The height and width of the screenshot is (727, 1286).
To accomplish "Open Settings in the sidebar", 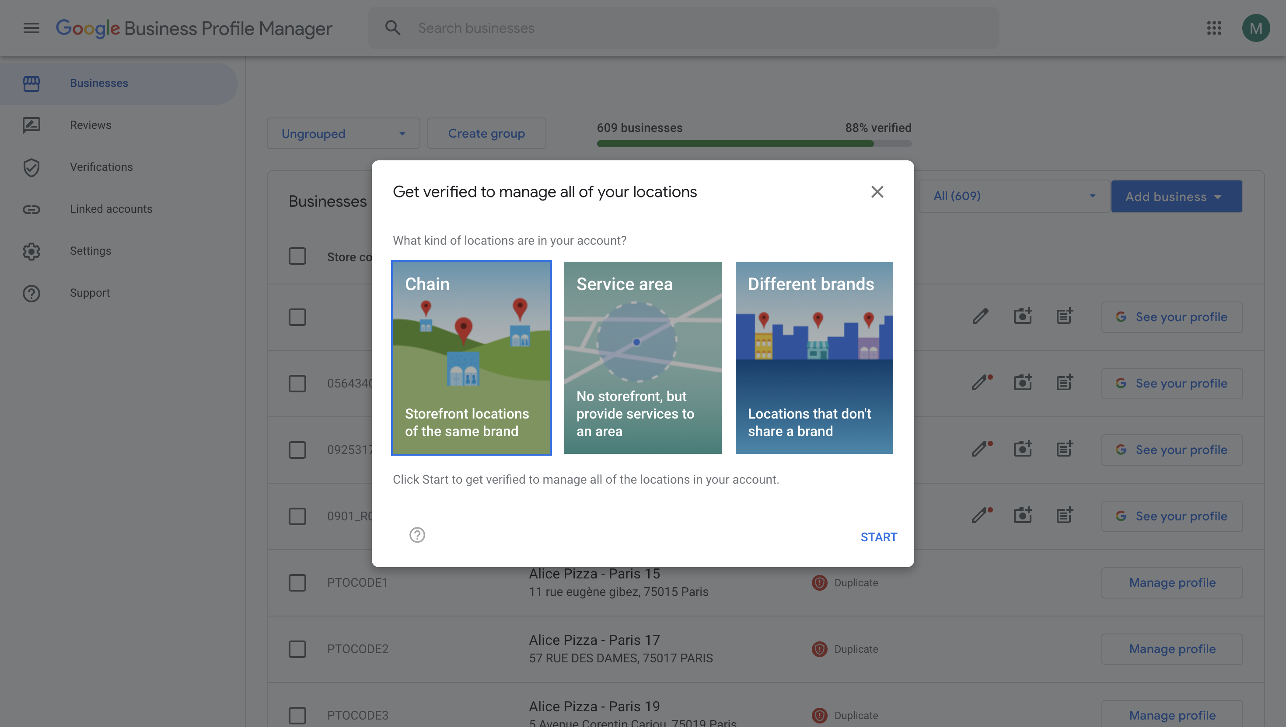I will 119,251.
